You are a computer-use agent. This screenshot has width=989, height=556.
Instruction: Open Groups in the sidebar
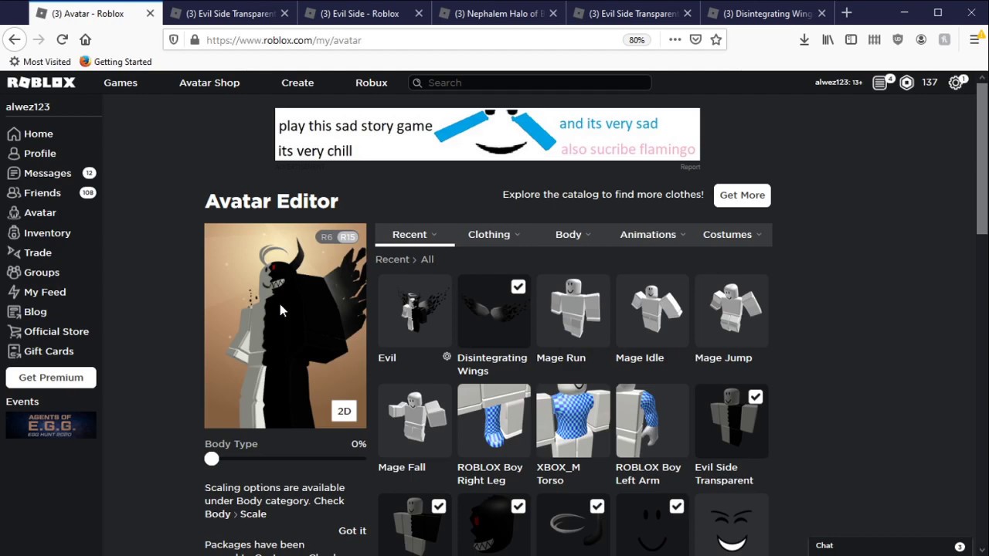click(x=34, y=272)
